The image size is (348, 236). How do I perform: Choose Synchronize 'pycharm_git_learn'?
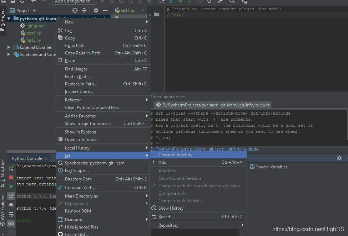[104, 163]
